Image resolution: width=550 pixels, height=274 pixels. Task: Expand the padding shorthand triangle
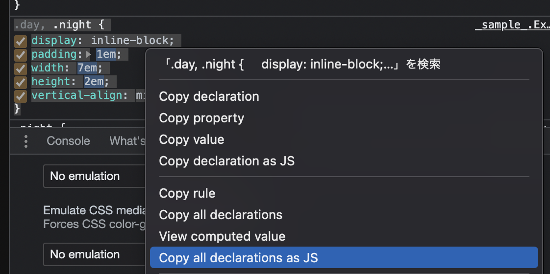[x=89, y=54]
